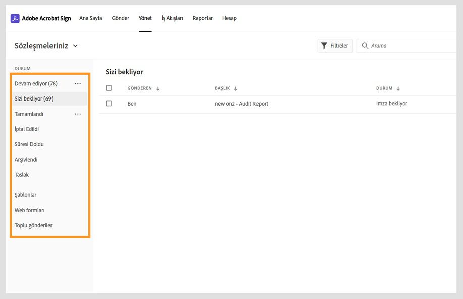463x299 pixels.
Task: Open overflow menu beside Tamamlandı
Action: pos(78,114)
